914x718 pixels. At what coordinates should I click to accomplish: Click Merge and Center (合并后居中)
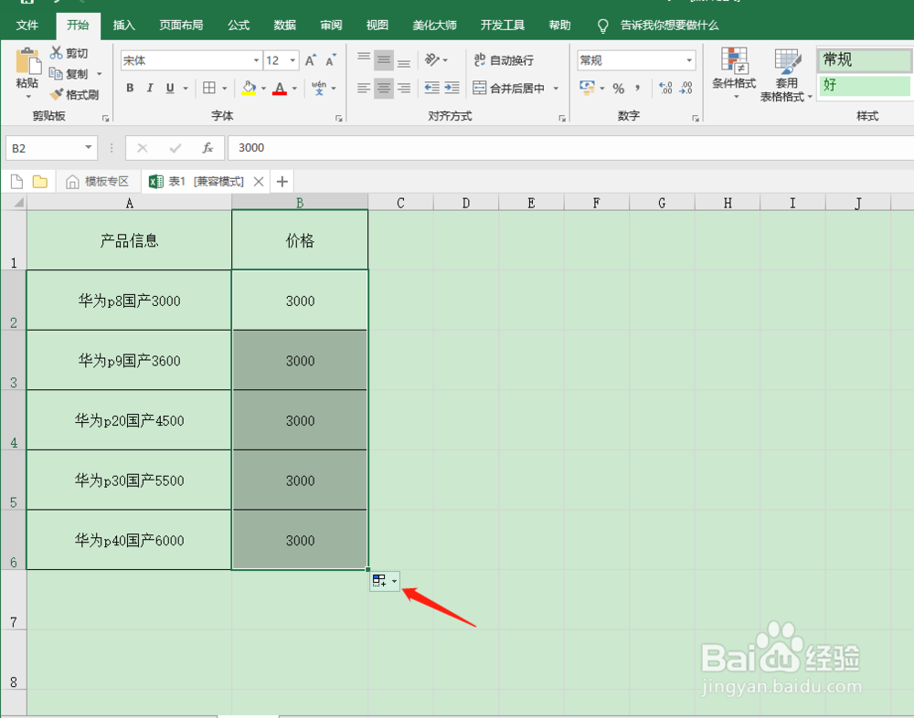pyautogui.click(x=509, y=88)
